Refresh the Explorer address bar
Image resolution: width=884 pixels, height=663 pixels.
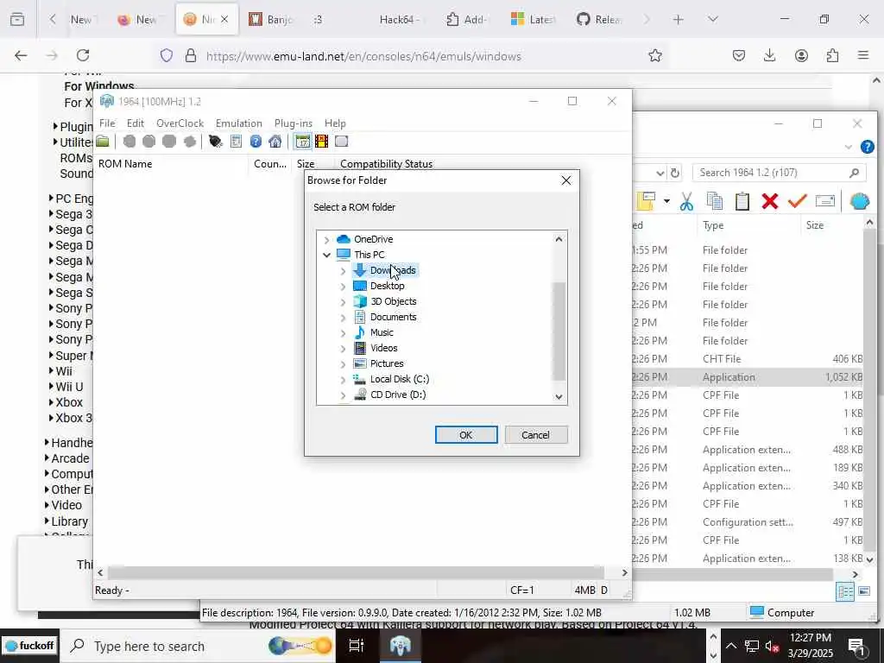(x=675, y=173)
